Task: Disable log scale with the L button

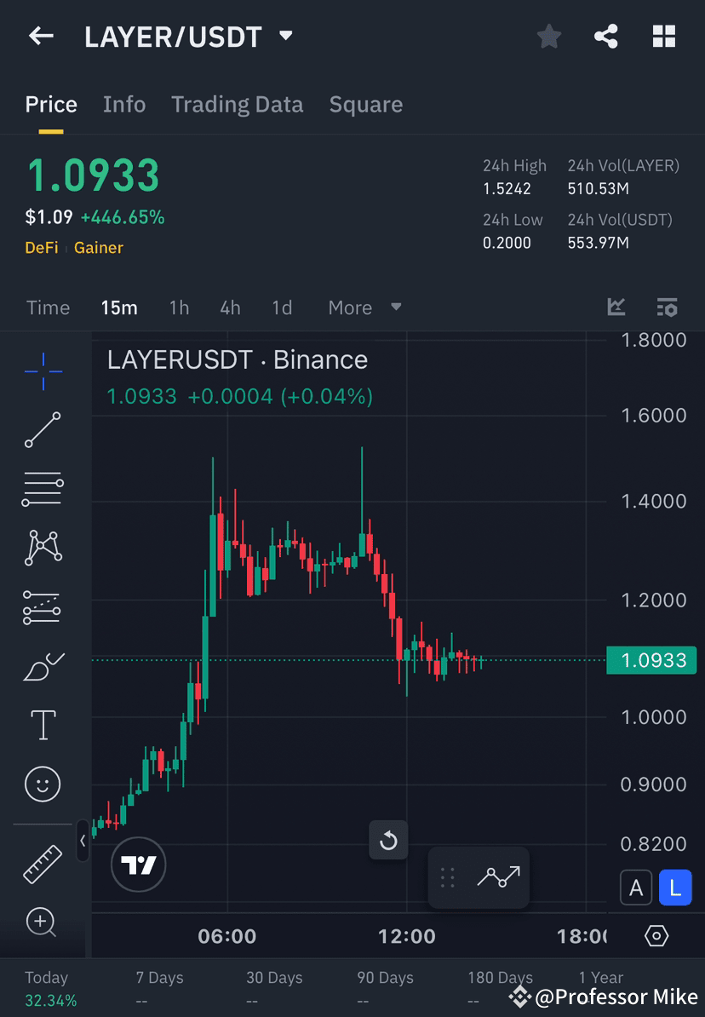Action: [x=675, y=888]
